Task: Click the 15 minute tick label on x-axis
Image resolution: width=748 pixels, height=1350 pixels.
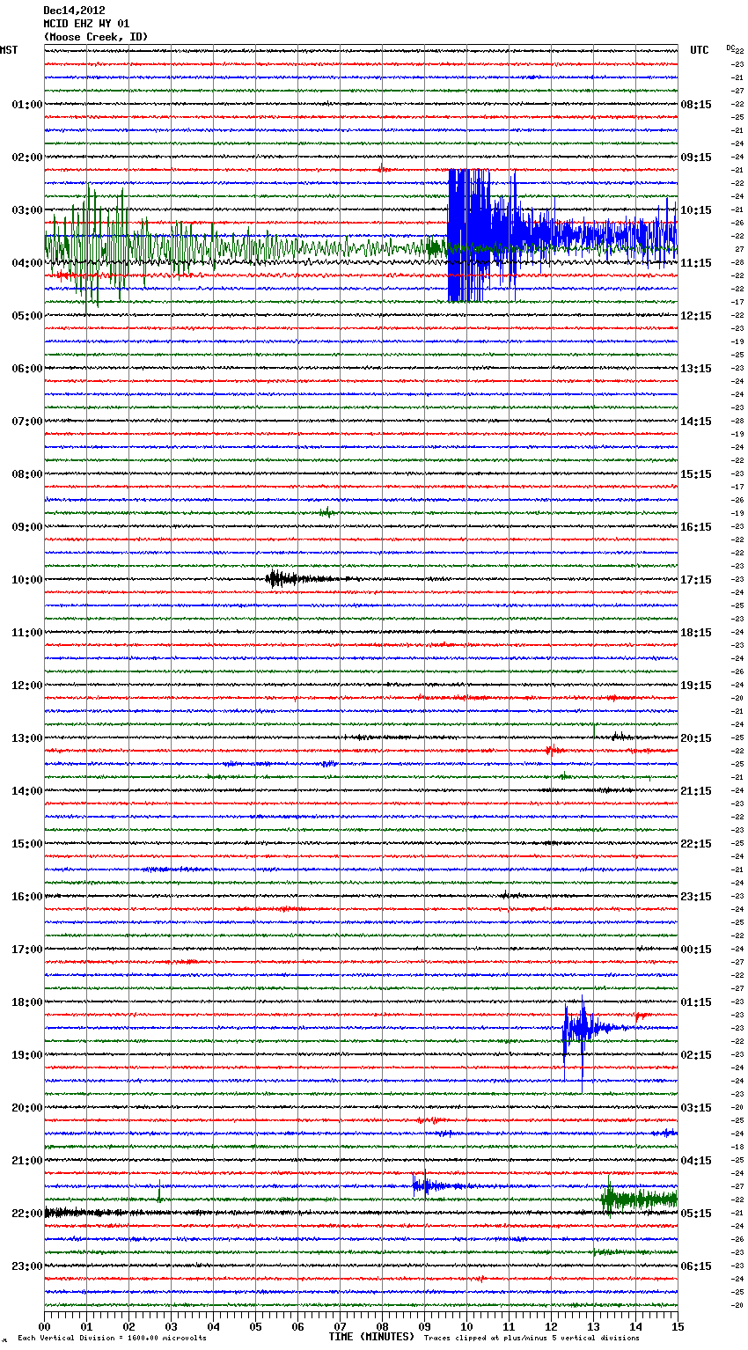Action: 677,1326
